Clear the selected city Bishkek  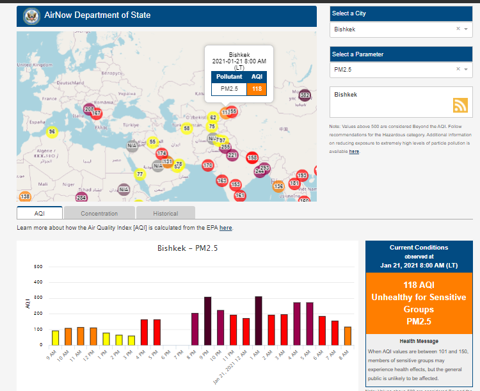[x=458, y=29]
